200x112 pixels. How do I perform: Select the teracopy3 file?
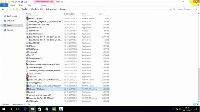68,52
